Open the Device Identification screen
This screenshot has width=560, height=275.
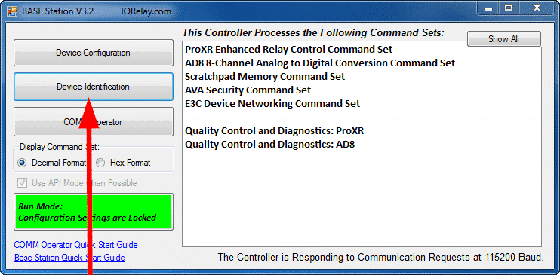click(94, 87)
